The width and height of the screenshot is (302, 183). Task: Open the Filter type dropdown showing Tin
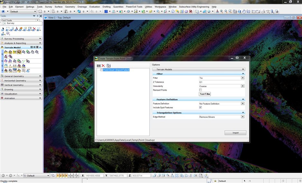tap(243, 78)
